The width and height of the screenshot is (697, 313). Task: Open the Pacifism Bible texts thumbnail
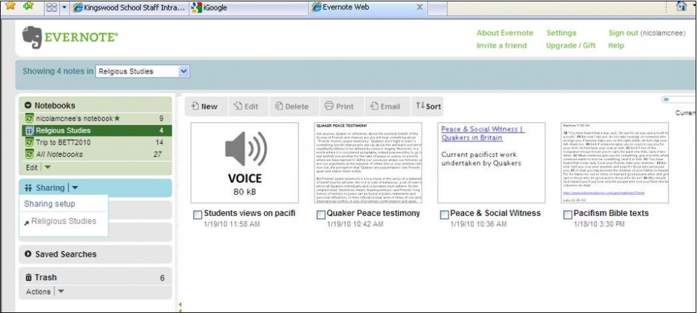(x=615, y=163)
